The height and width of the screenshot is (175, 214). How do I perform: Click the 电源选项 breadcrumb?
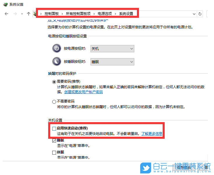105,14
